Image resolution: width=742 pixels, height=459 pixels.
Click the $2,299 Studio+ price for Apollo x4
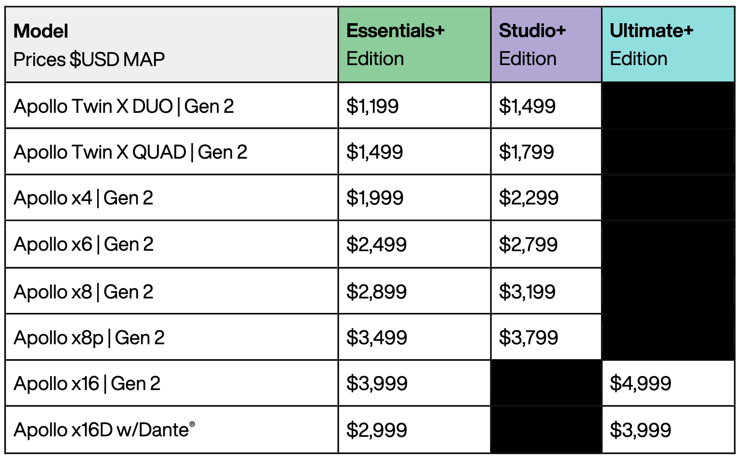pos(528,198)
